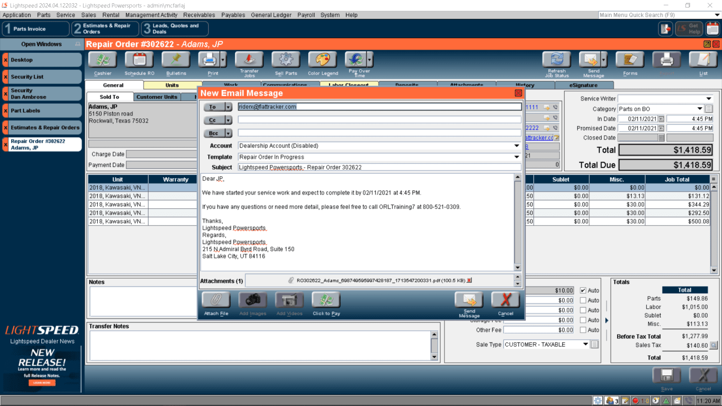This screenshot has width=722, height=406.
Task: Switch to the Units tab
Action: point(172,85)
